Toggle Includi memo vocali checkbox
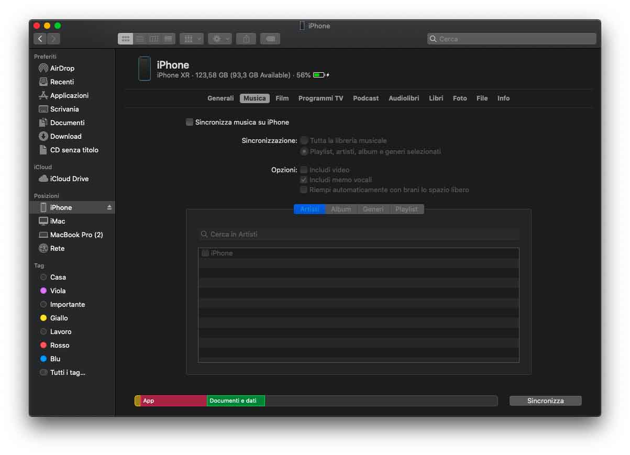Screen dimensions: 630x455 [304, 180]
